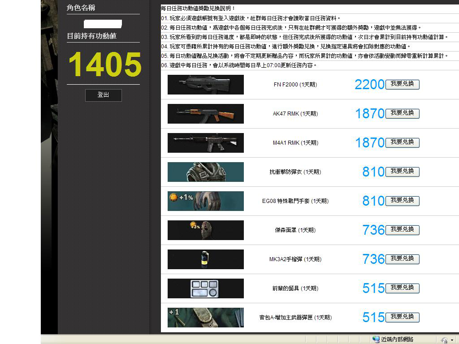The image size is (459, 344).
Task: Click the MK3A2手榴彈 grenade thumbnail
Action: click(x=205, y=259)
